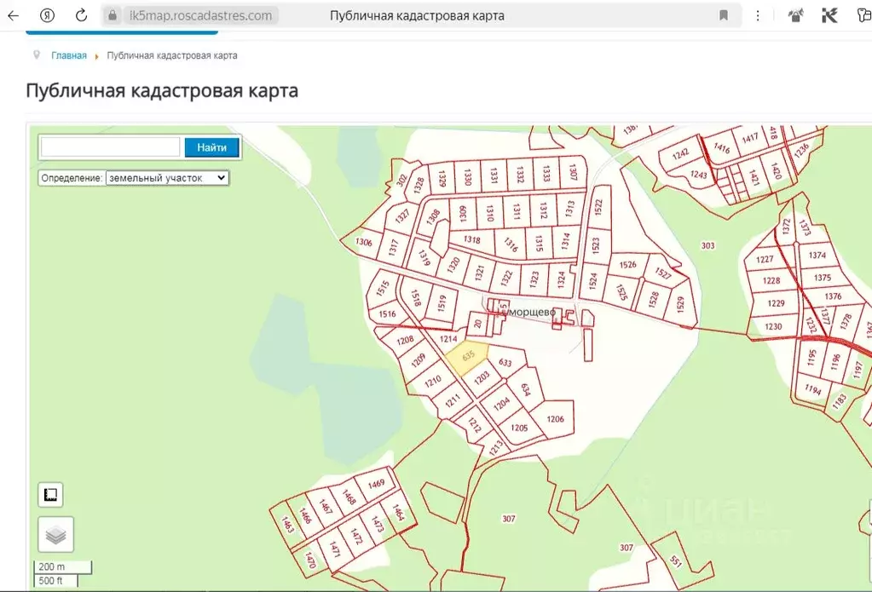The width and height of the screenshot is (872, 592).
Task: Focus the cadastral search input field
Action: pos(110,147)
